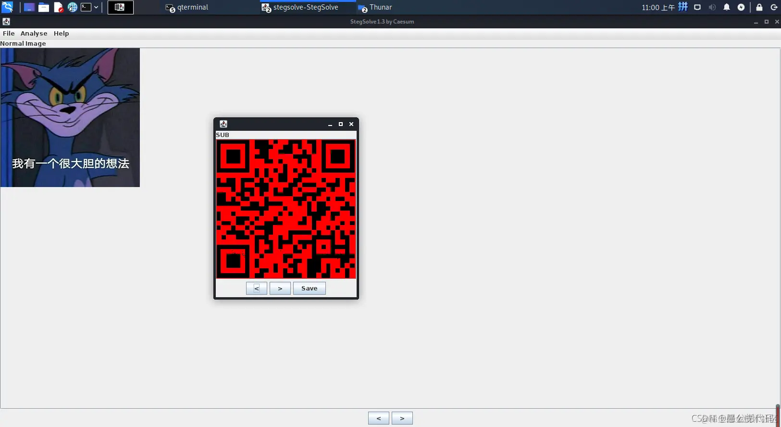This screenshot has width=781, height=427.
Task: Click the SUB mode label
Action: 223,135
